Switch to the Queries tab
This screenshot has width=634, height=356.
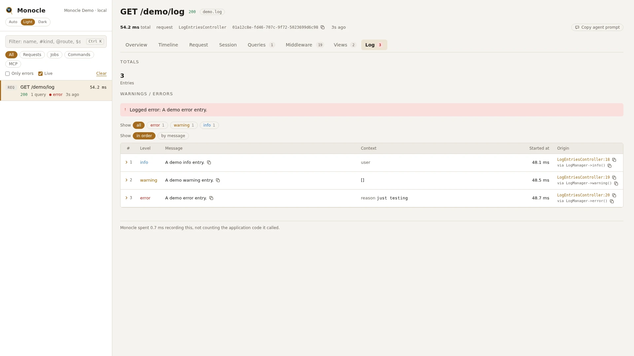tap(261, 45)
